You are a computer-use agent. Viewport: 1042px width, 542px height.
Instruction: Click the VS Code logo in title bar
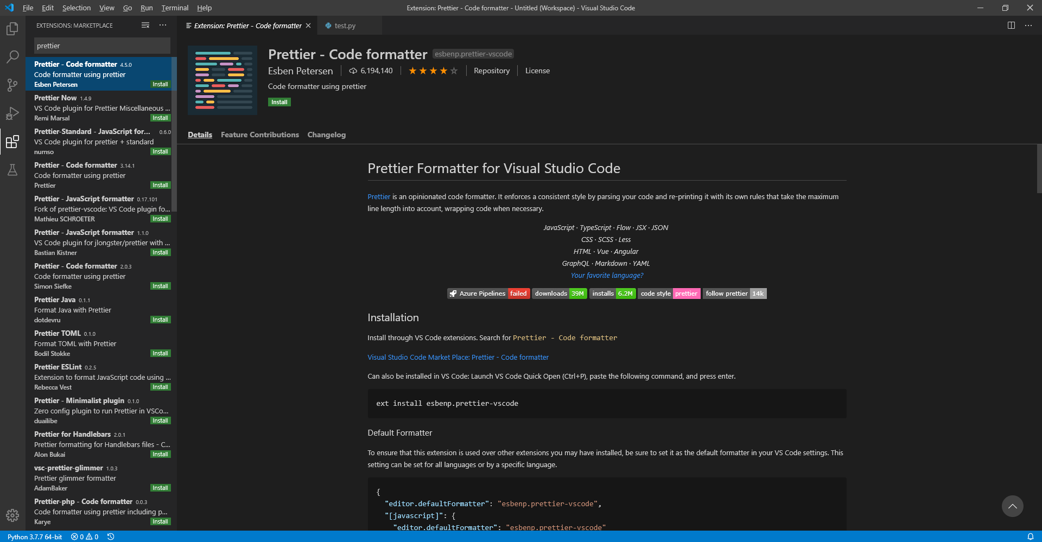pyautogui.click(x=9, y=8)
